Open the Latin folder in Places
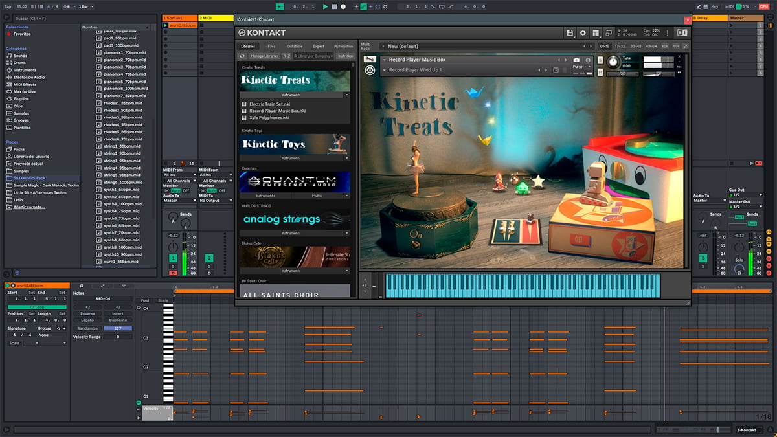777x437 pixels. tap(18, 199)
